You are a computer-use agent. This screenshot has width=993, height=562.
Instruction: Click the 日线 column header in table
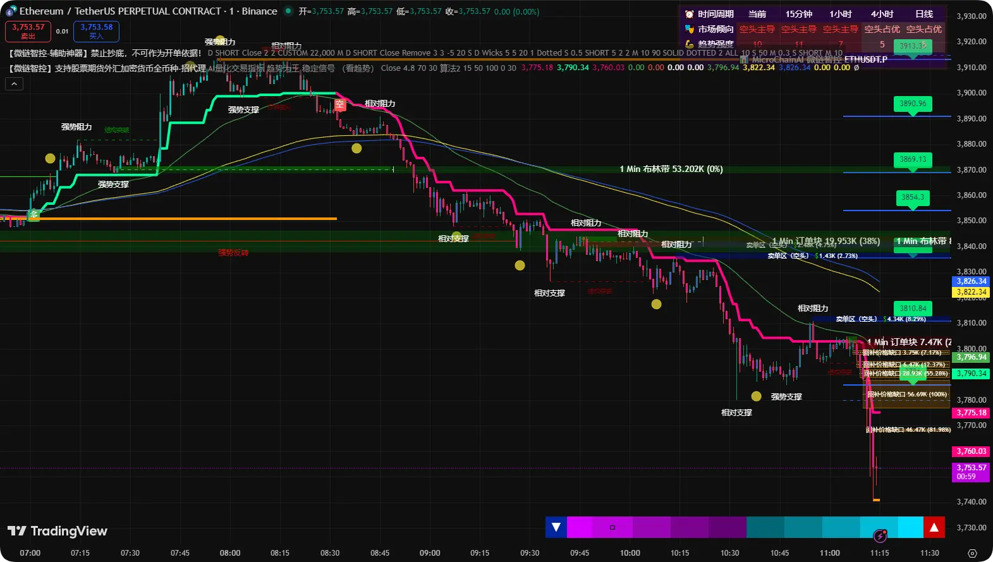pyautogui.click(x=924, y=14)
